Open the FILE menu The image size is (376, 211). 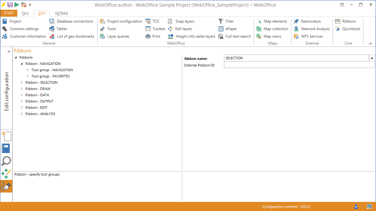(x=25, y=13)
